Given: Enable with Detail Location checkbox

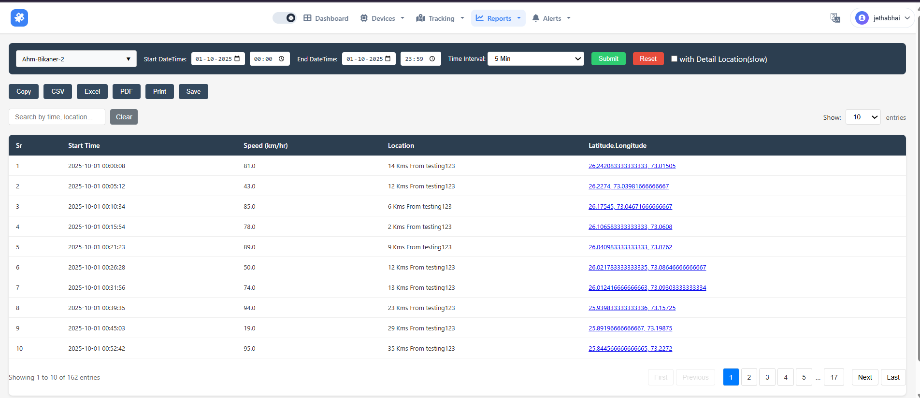Looking at the screenshot, I should coord(674,59).
